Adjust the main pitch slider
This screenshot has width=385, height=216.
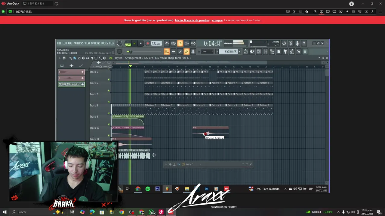pos(144,52)
